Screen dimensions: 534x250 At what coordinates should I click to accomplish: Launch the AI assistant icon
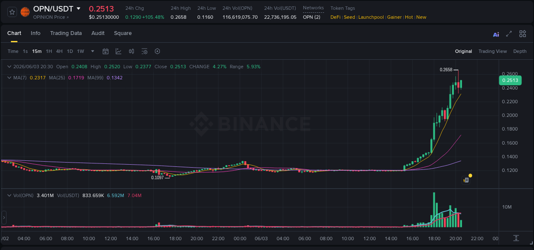click(496, 34)
